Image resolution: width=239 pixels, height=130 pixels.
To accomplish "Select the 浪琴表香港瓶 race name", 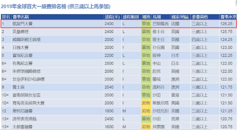I will pos(24,119).
